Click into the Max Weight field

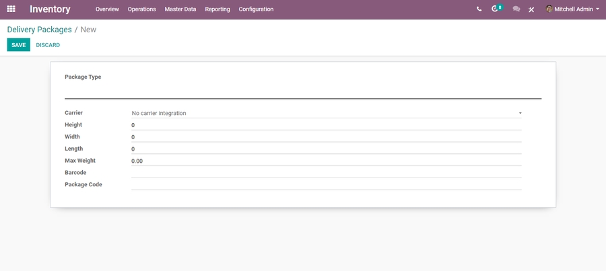click(326, 161)
